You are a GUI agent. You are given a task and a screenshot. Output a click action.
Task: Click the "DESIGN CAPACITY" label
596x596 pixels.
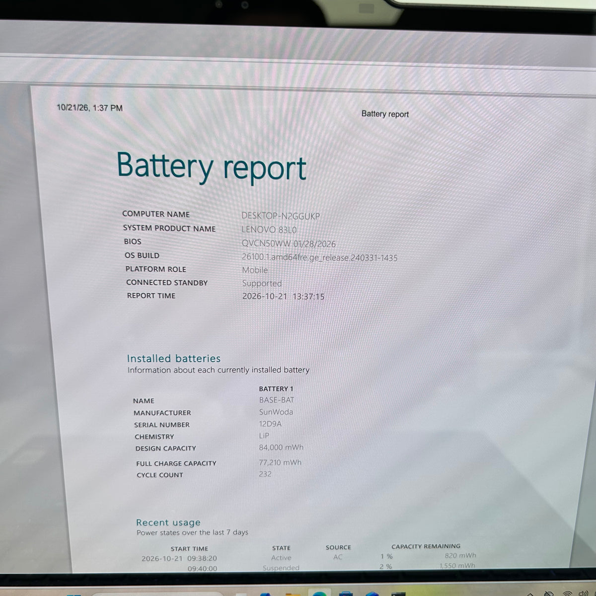pos(166,448)
